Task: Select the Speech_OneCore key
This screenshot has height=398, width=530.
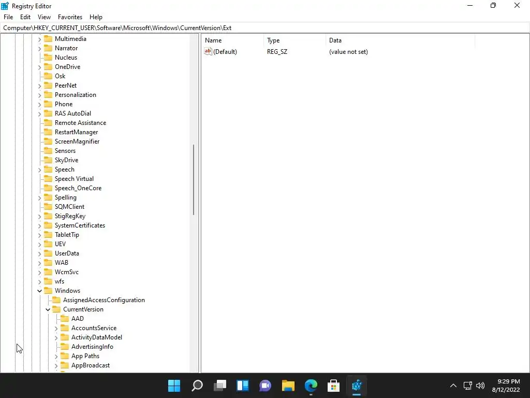Action: point(78,188)
